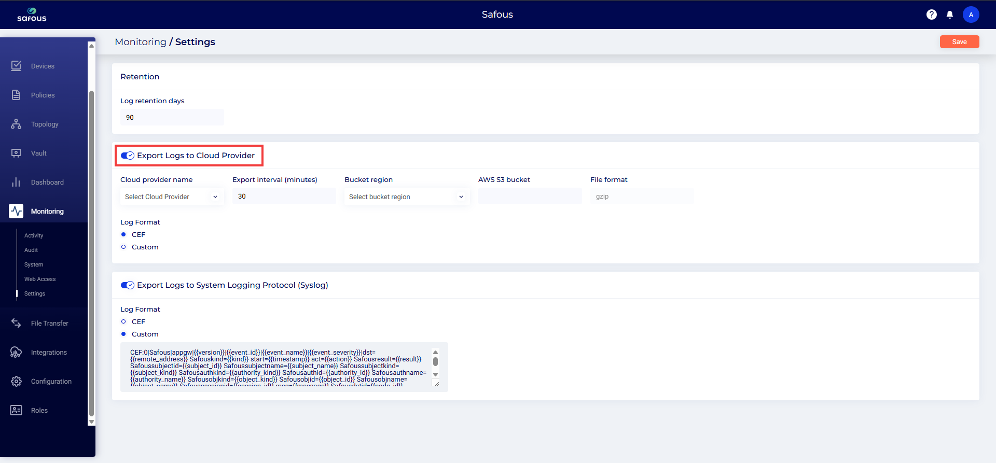Open the Vault icon in sidebar
The height and width of the screenshot is (463, 996).
tap(16, 153)
